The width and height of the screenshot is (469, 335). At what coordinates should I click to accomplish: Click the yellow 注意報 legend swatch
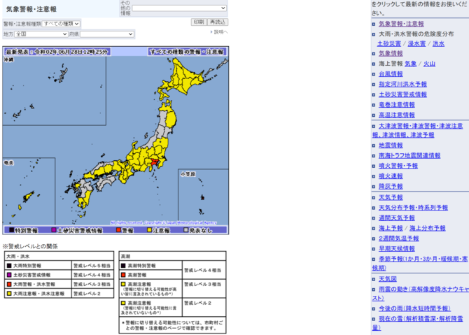point(149,229)
